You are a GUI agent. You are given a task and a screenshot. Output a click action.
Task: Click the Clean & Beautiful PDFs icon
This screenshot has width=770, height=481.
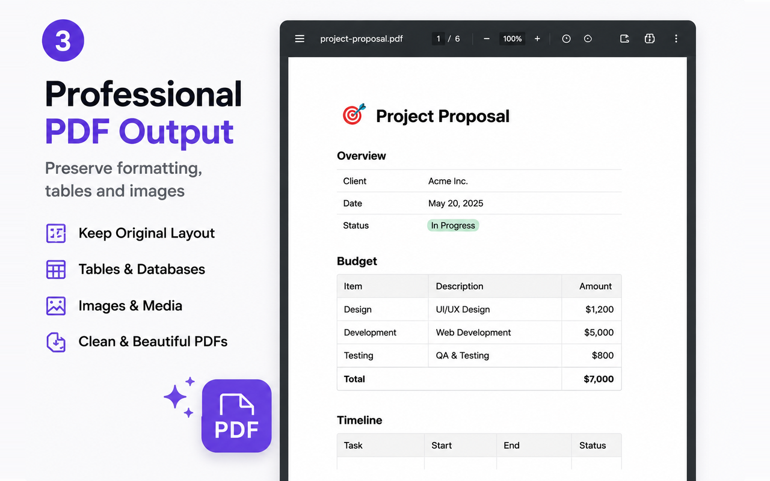(x=56, y=342)
